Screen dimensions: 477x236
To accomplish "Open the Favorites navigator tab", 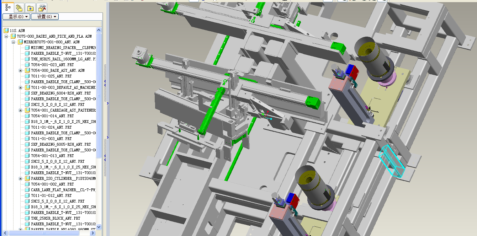I will [31, 7].
